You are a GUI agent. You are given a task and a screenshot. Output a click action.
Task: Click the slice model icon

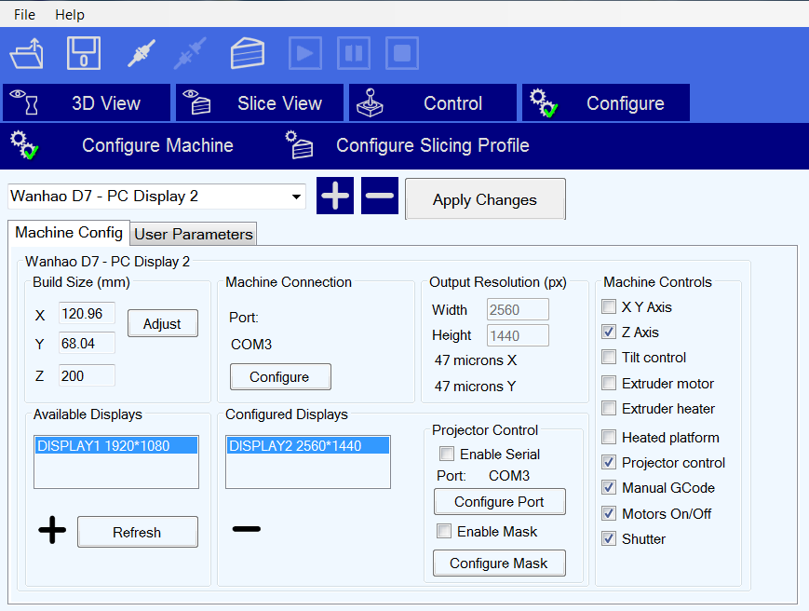(247, 53)
